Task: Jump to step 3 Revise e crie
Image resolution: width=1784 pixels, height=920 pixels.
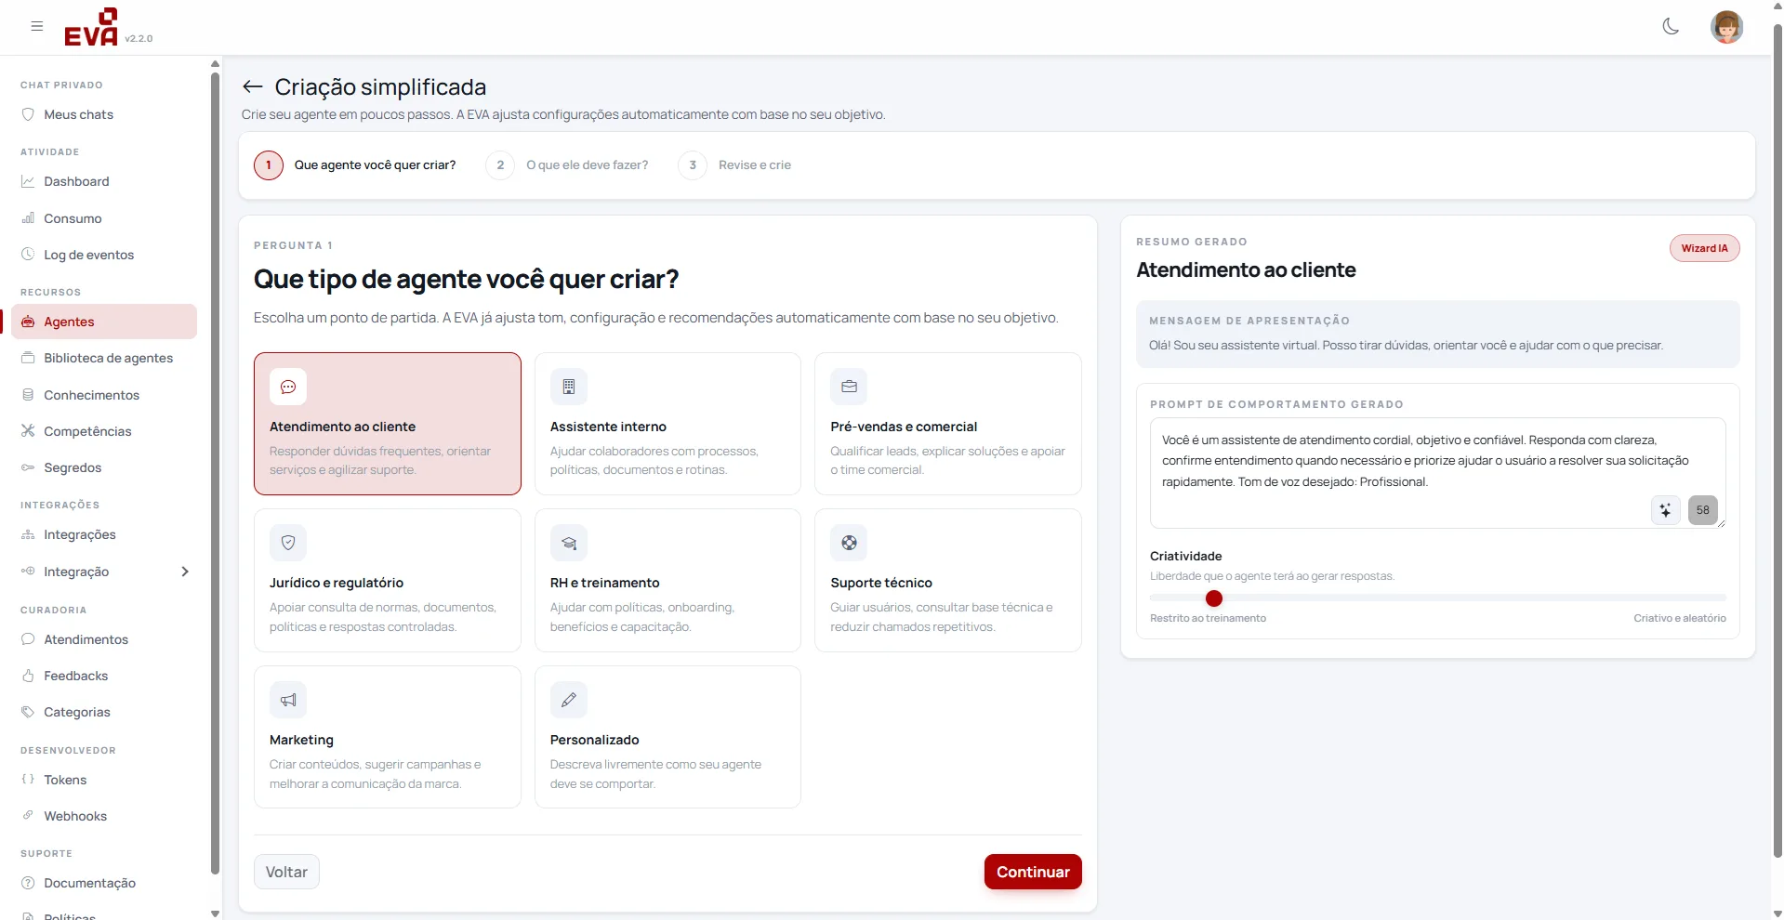Action: pos(734,165)
